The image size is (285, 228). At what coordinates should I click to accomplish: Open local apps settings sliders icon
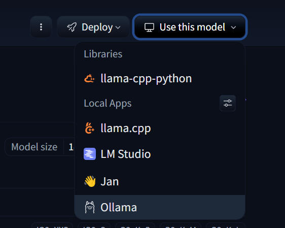(x=228, y=103)
